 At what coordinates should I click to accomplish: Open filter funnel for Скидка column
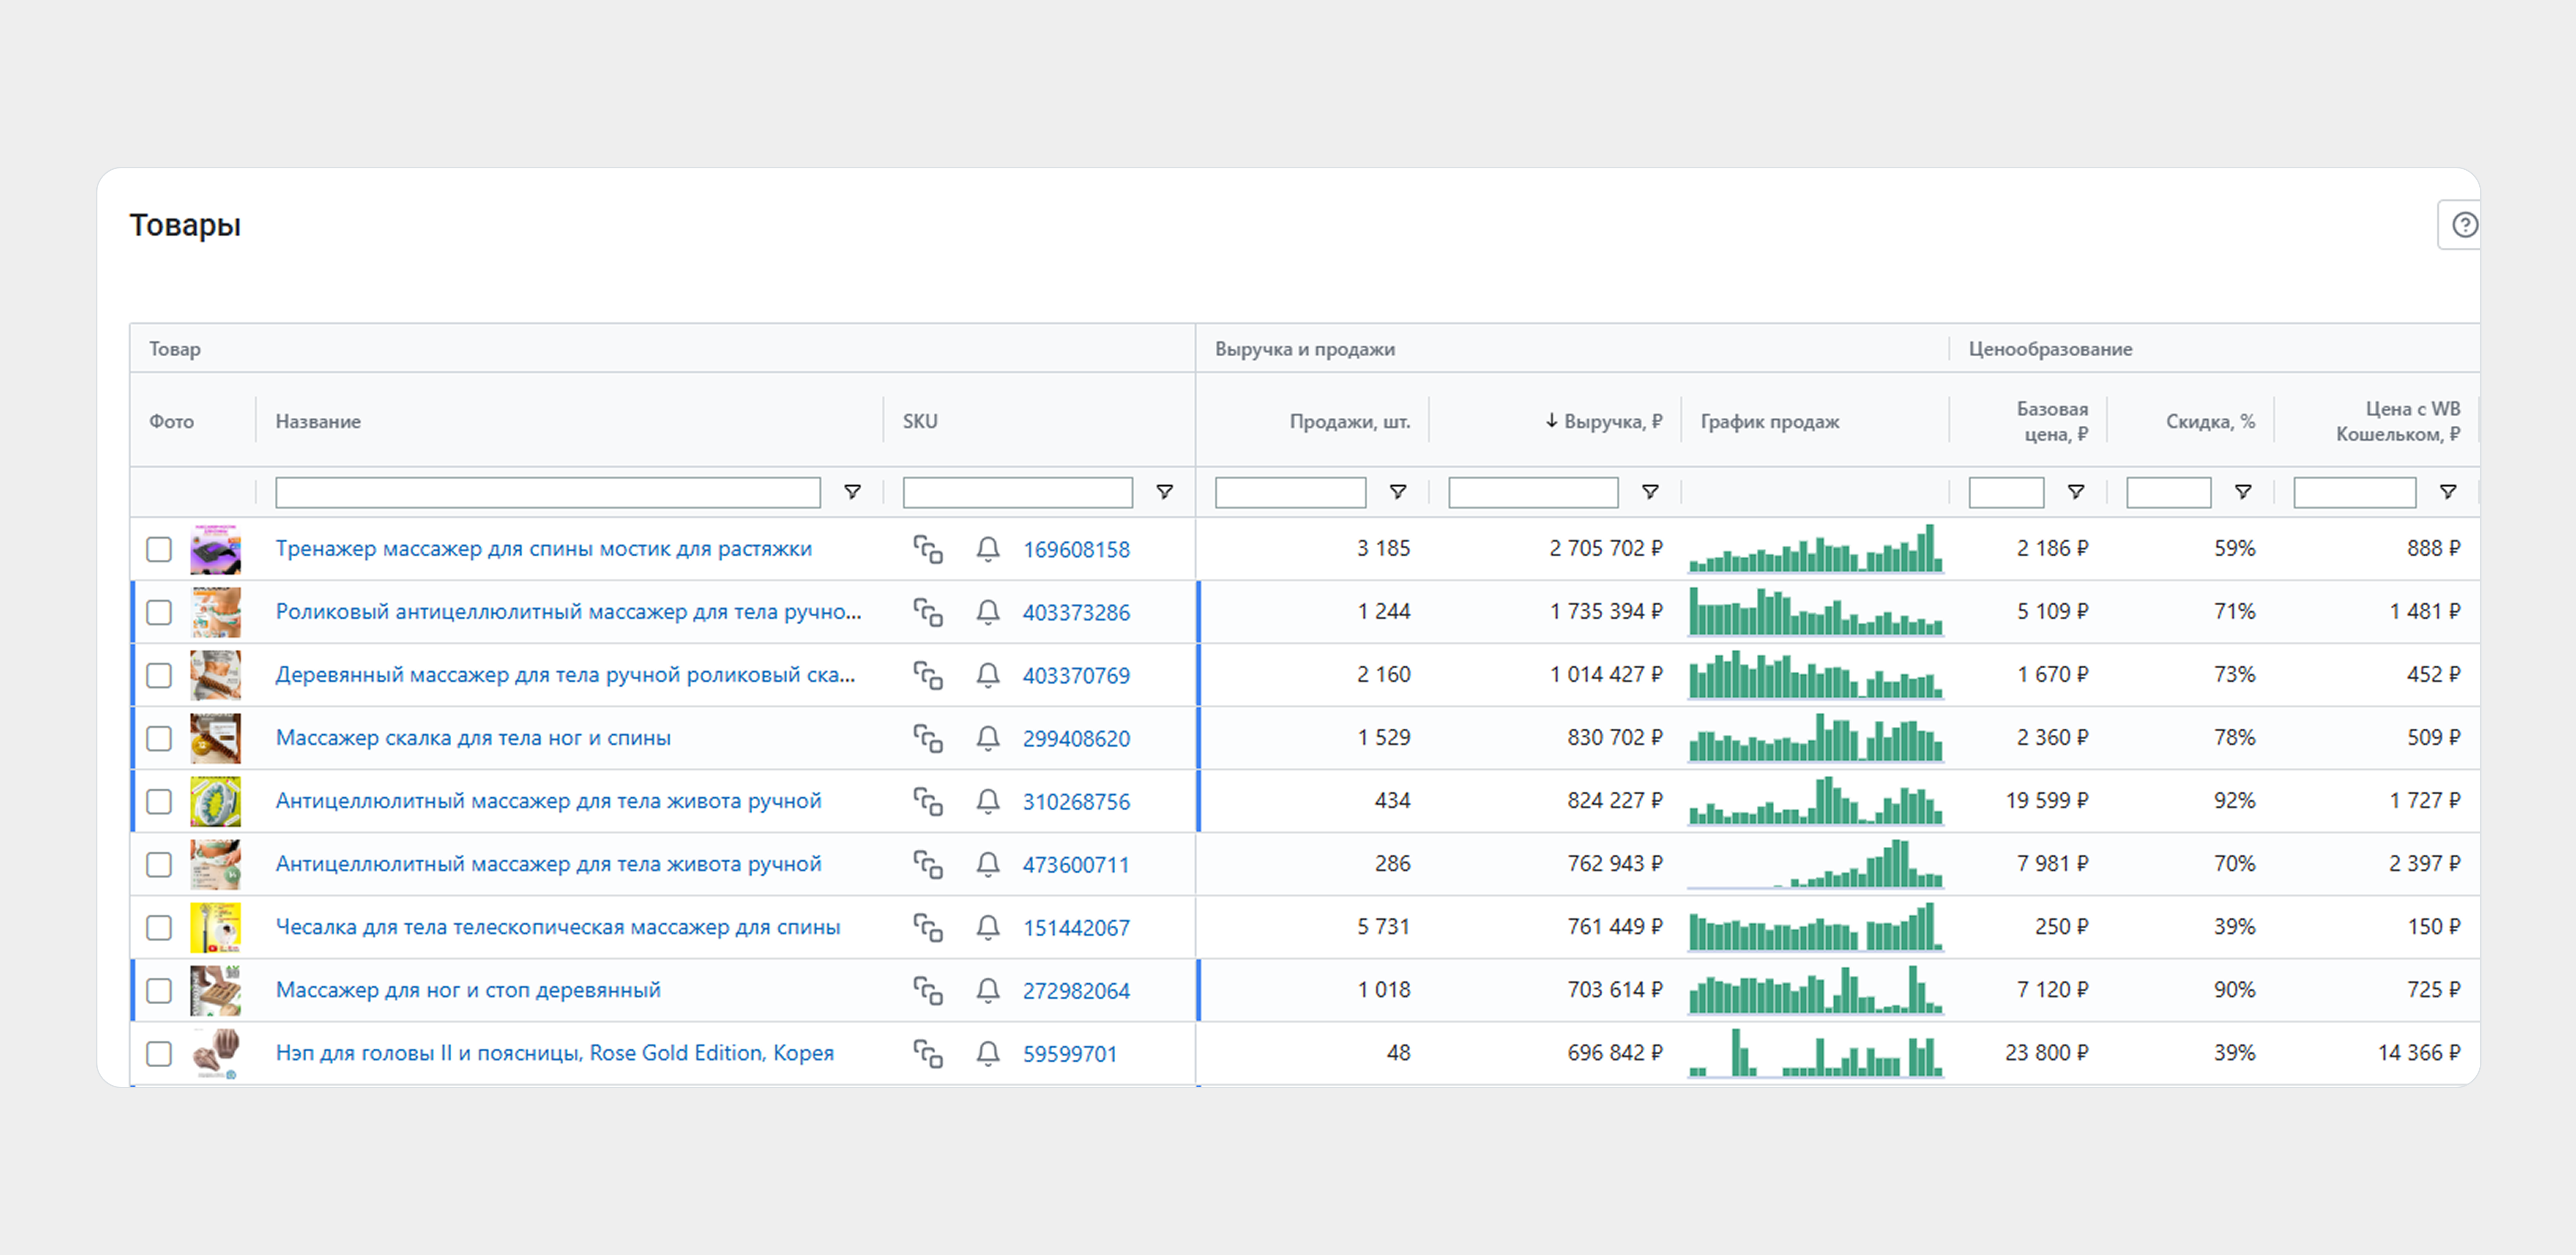[2243, 492]
